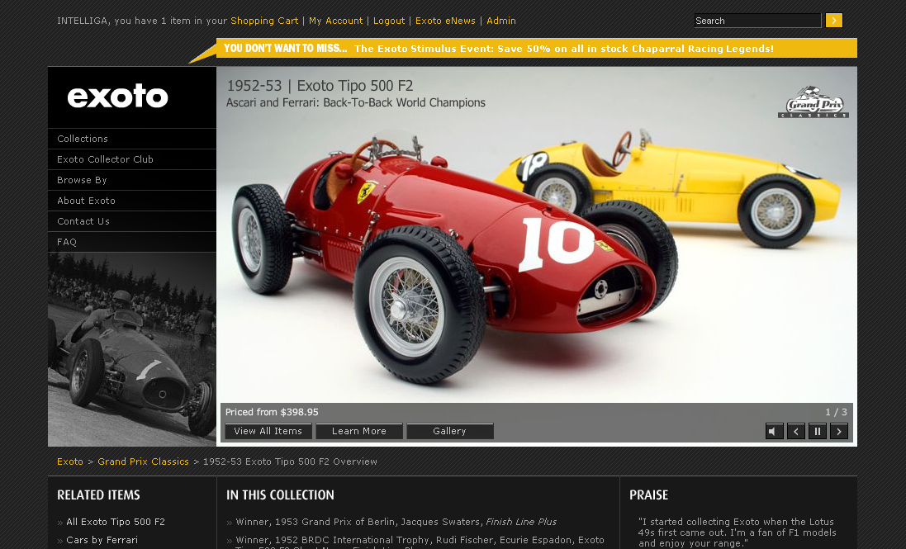
Task: Advance to next slide in slideshow
Action: point(838,431)
